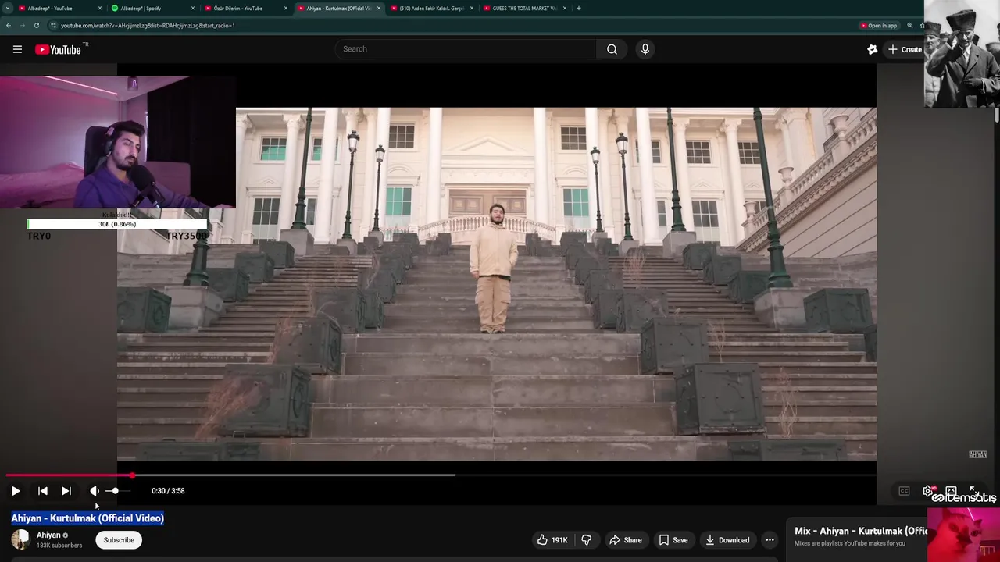Viewport: 1000px width, 562px height.
Task: Go forward in browser history
Action: pos(22,25)
